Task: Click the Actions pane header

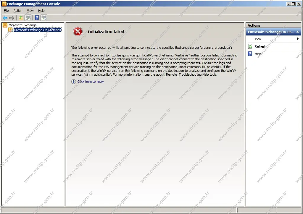Action: (273, 25)
